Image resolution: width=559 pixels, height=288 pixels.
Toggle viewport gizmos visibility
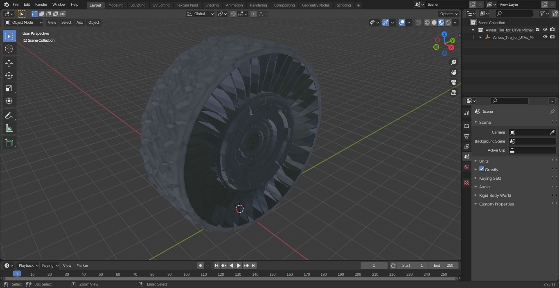(385, 22)
